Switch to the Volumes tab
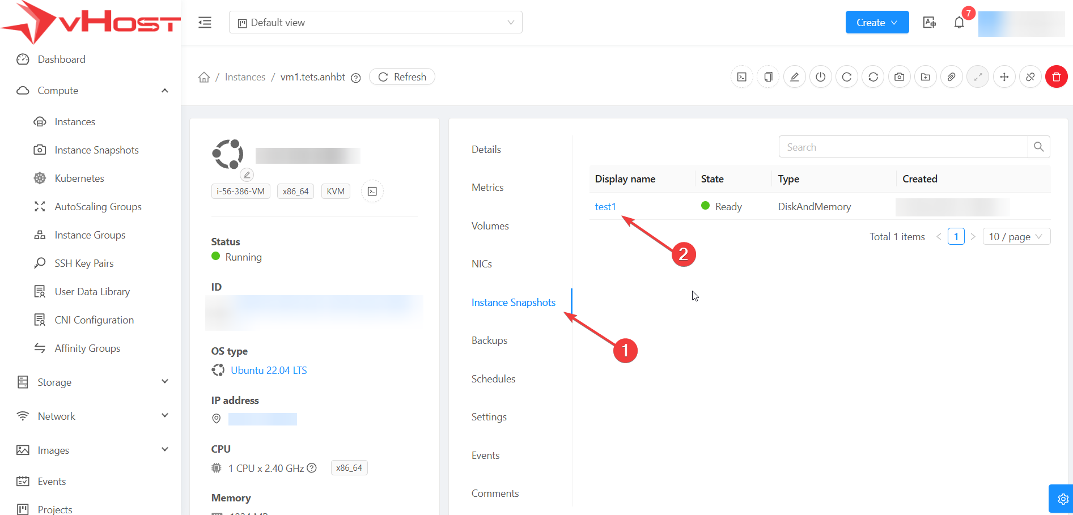This screenshot has height=515, width=1073. 490,226
